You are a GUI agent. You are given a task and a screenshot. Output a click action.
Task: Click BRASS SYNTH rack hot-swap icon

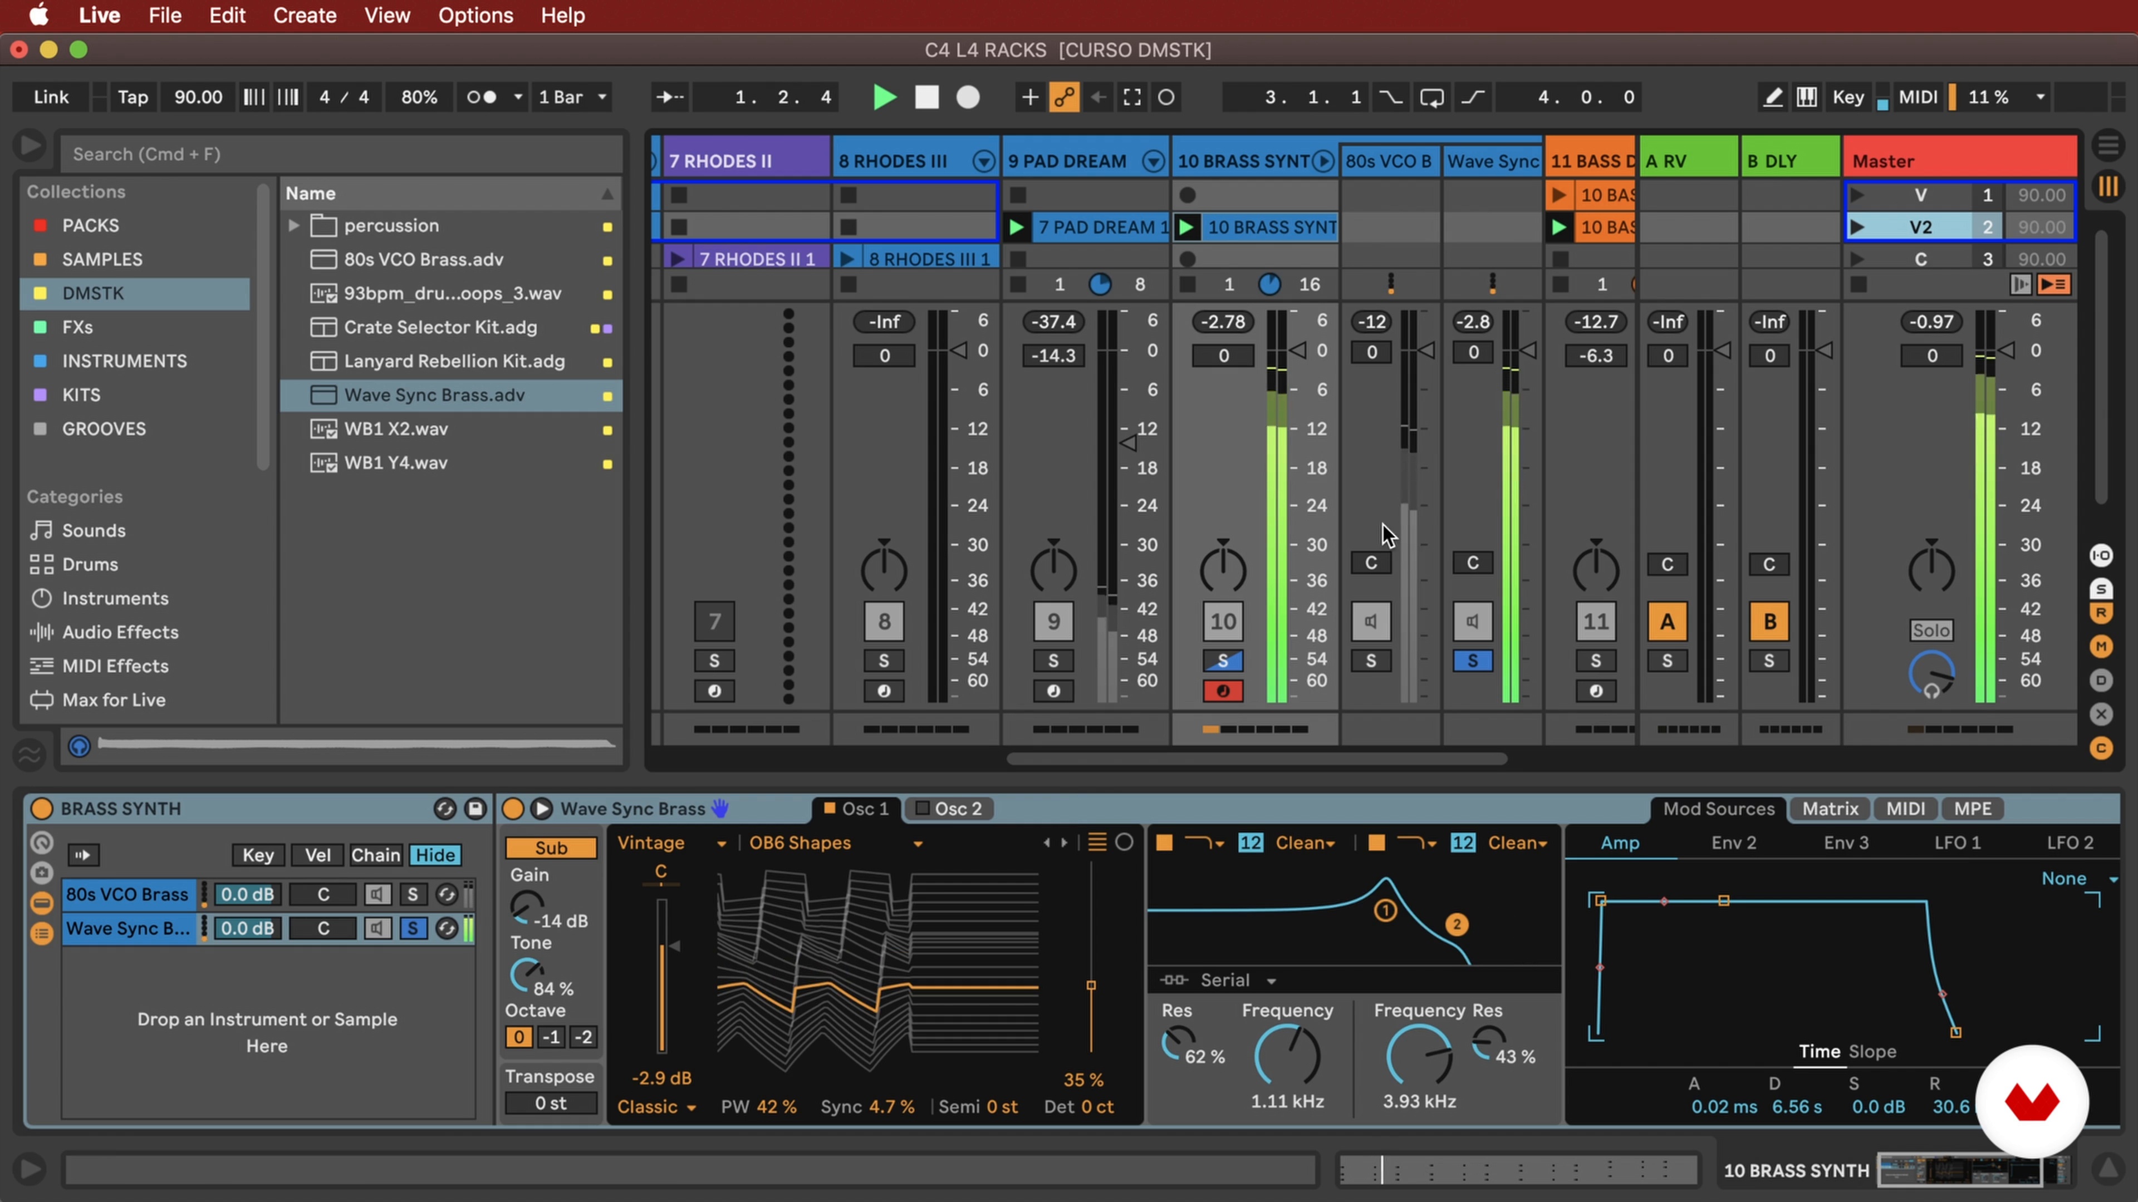pos(445,809)
